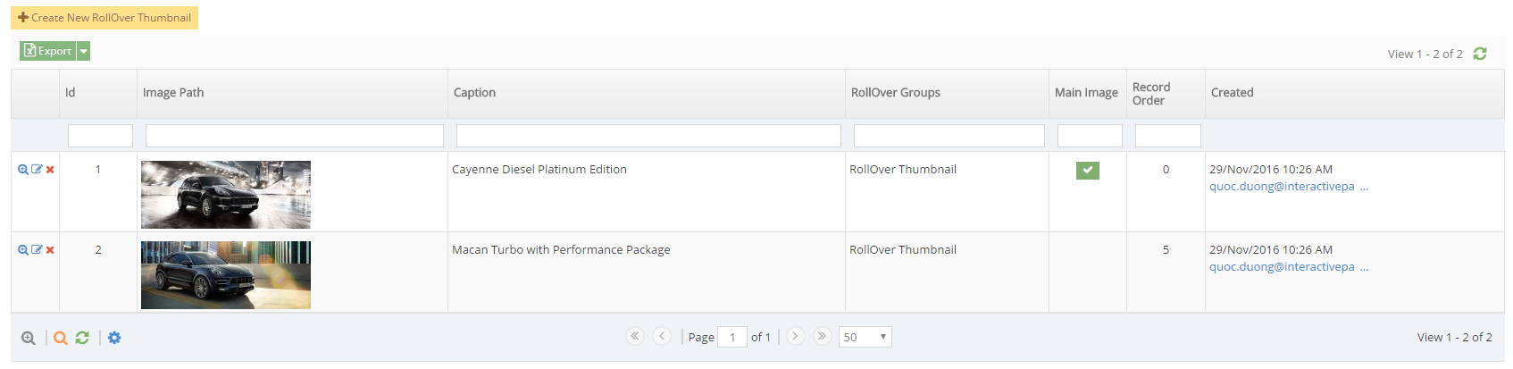Viewport: 1513px width, 369px height.
Task: Click Create New RollOver Thumbnail button
Action: point(104,18)
